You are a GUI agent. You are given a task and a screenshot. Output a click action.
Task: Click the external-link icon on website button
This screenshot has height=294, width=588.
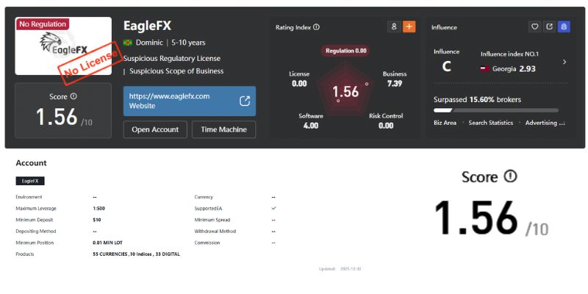click(245, 101)
